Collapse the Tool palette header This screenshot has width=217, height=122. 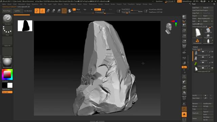[x=194, y=4]
